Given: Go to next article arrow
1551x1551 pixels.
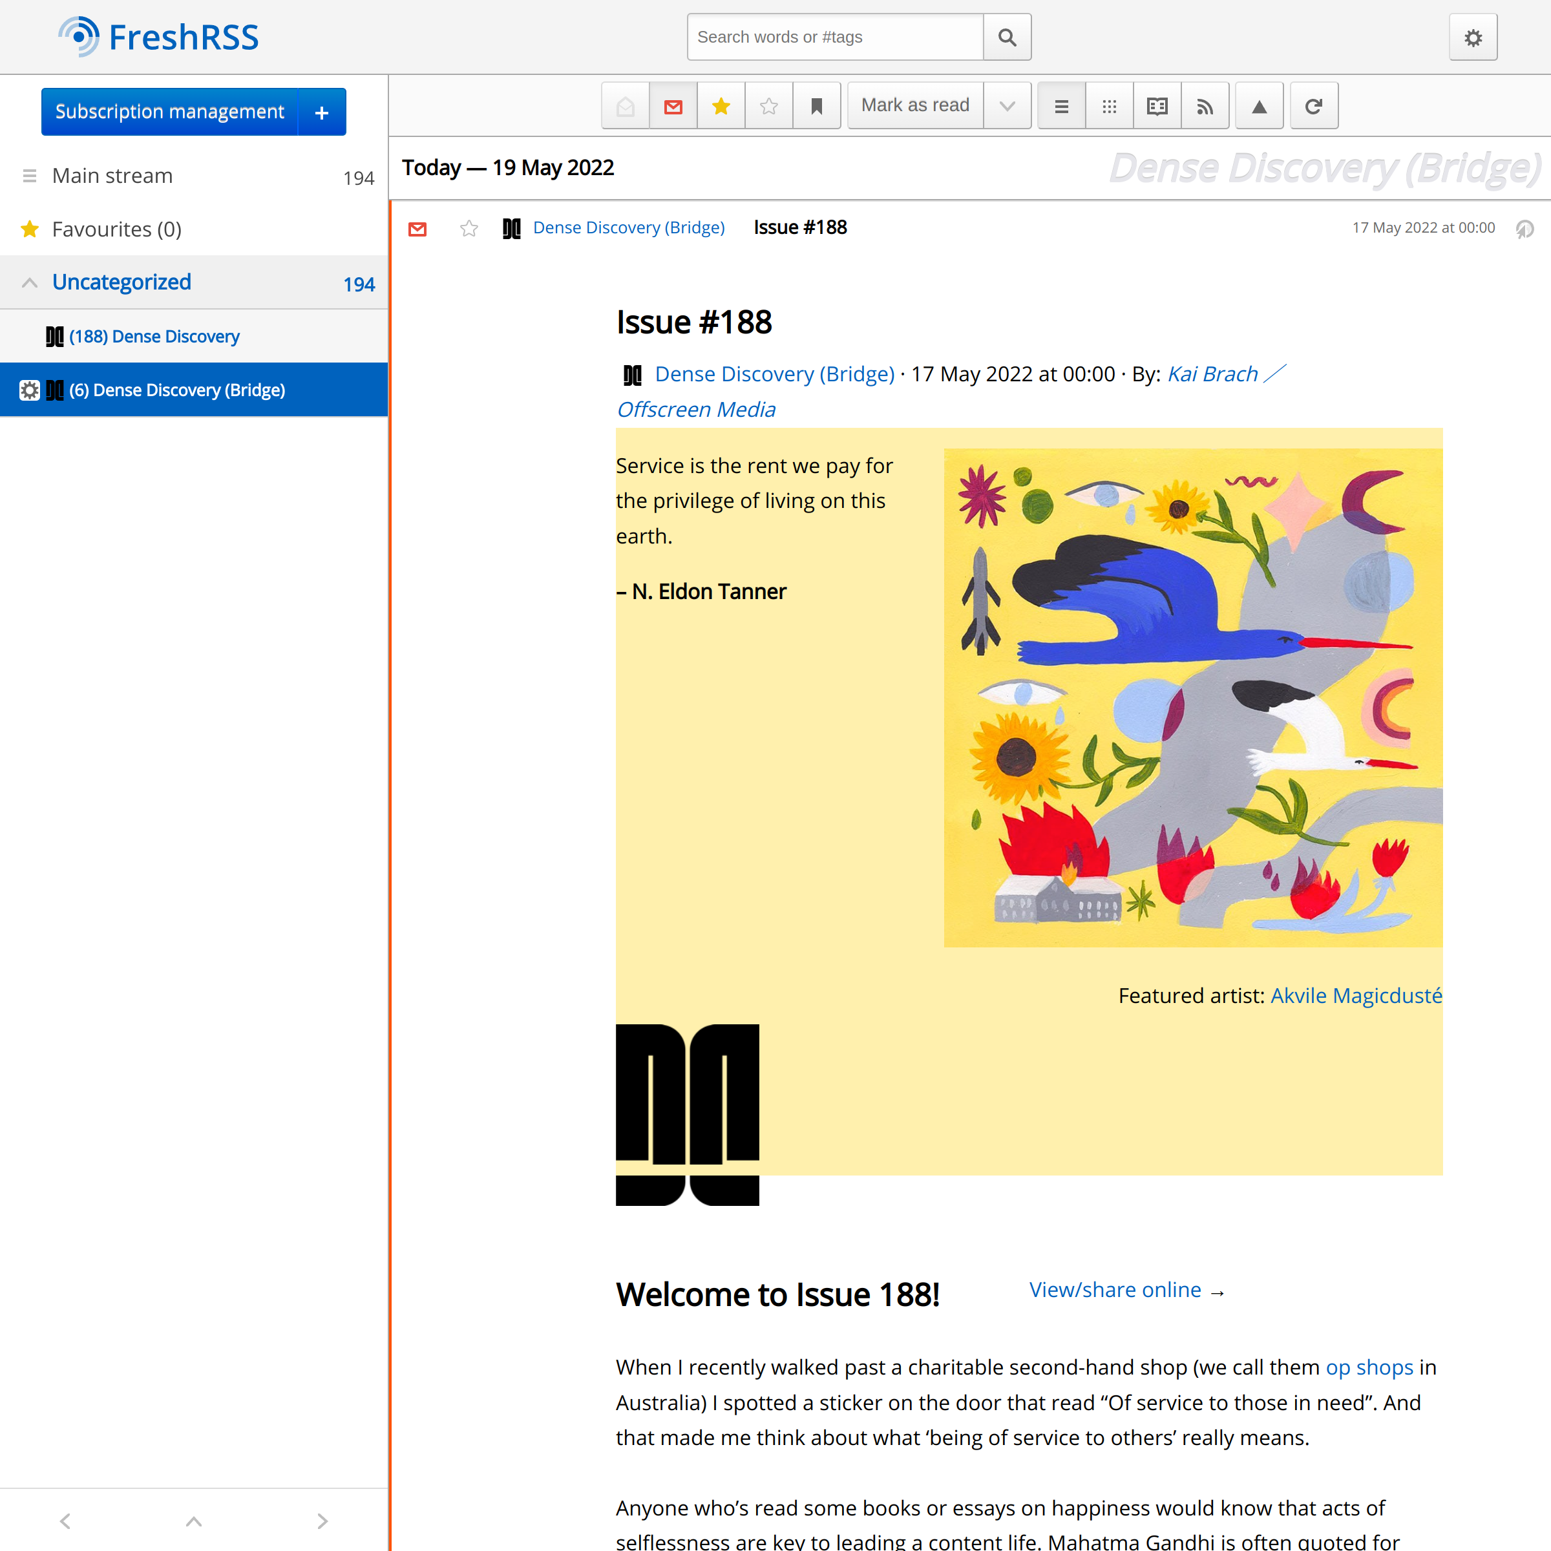Looking at the screenshot, I should click(322, 1521).
